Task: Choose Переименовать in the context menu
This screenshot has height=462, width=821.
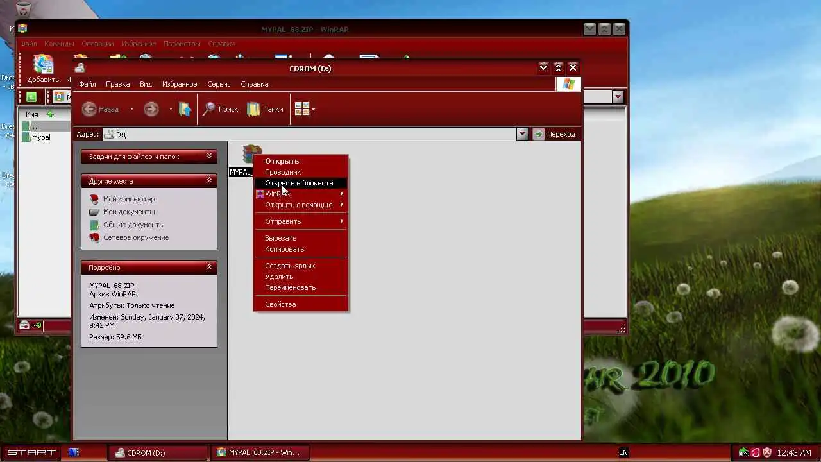Action: point(301,287)
